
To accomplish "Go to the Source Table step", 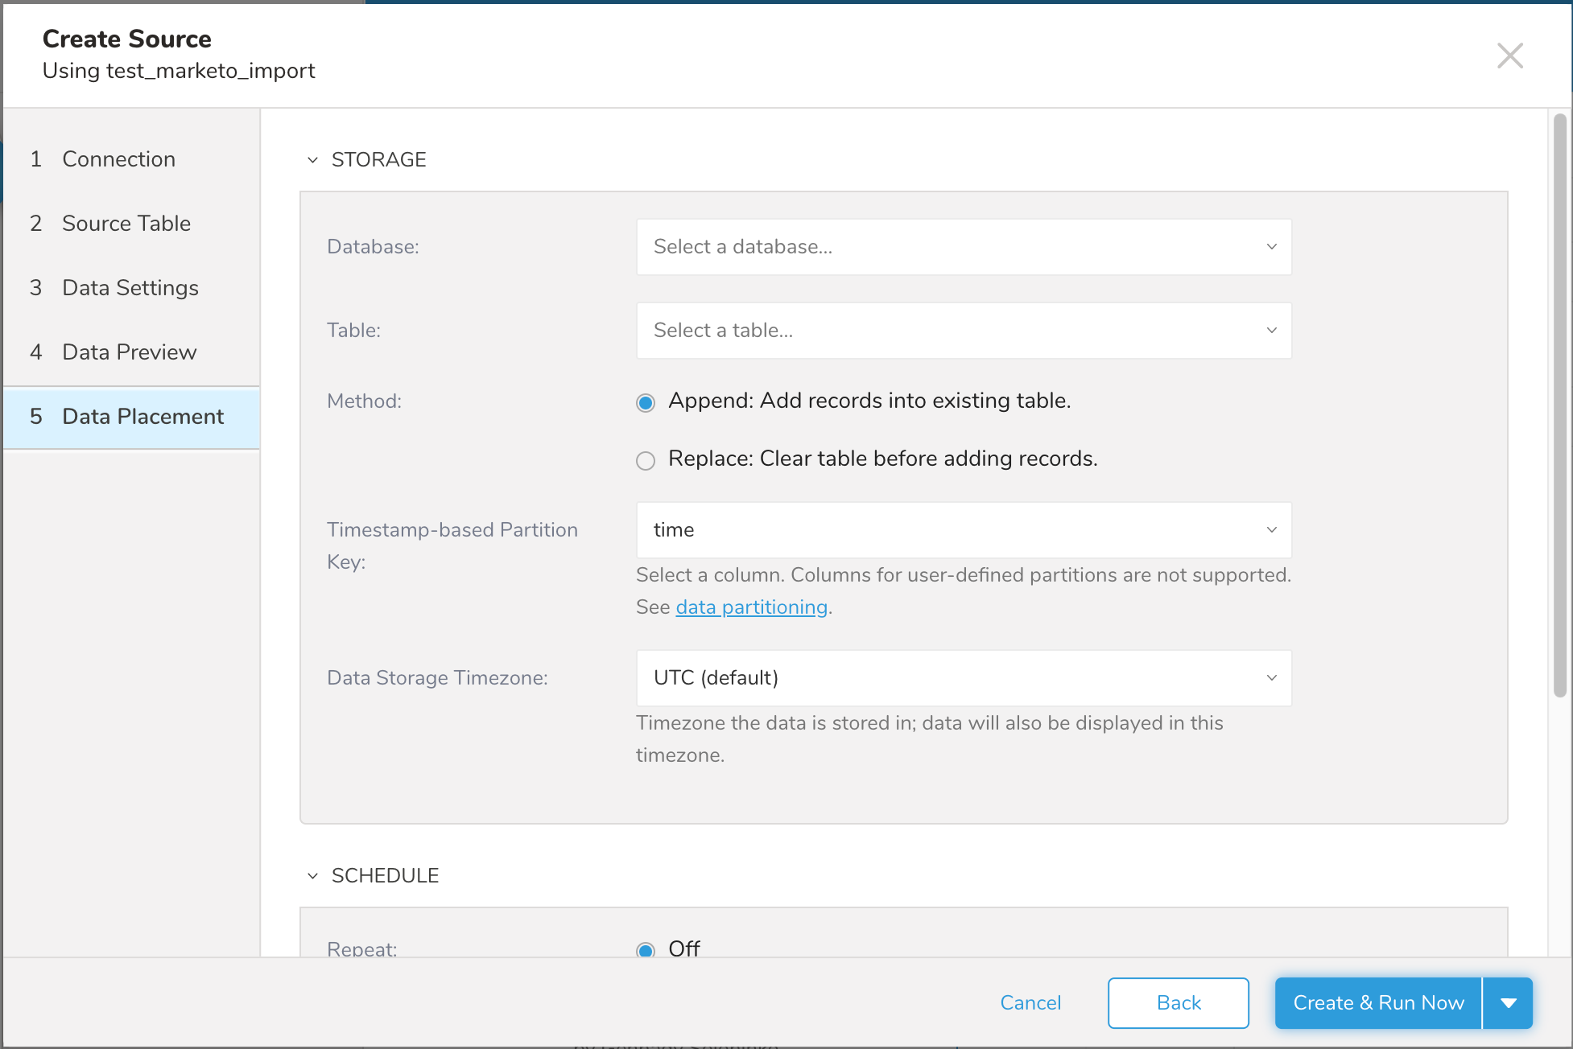I will (126, 224).
